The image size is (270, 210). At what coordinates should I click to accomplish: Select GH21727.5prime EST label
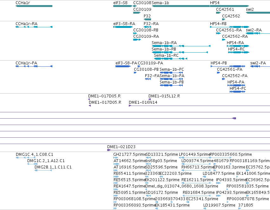129,154
